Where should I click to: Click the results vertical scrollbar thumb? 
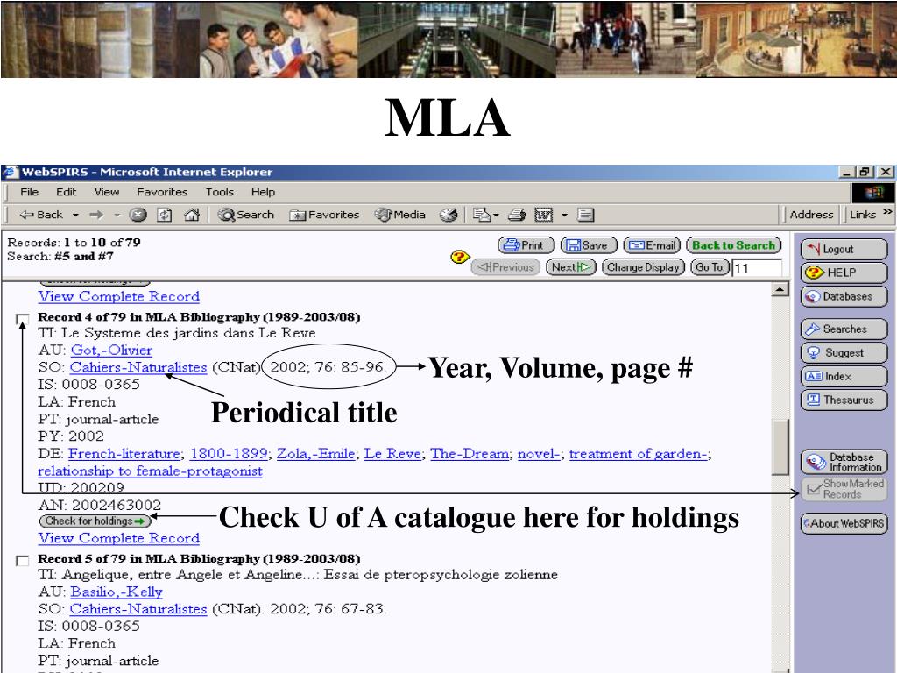[780, 447]
